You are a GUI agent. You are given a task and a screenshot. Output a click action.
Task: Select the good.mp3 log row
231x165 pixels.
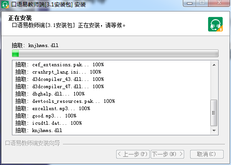point(46,116)
